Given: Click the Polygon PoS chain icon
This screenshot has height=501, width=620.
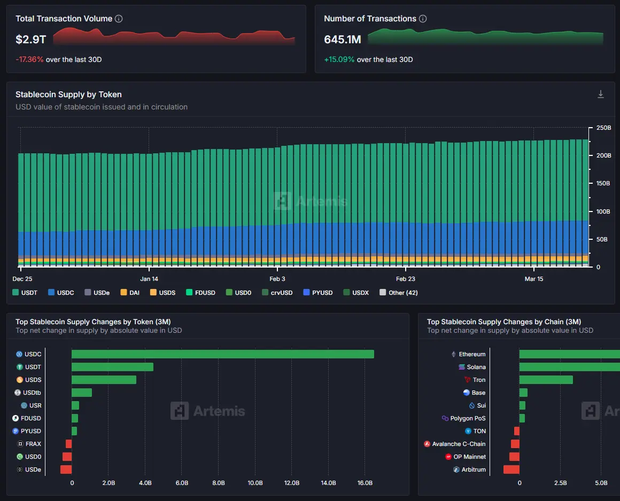Looking at the screenshot, I should tap(445, 418).
